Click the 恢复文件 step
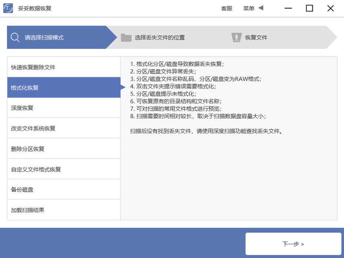Screen dimensions: 344x258 [x=256, y=38]
